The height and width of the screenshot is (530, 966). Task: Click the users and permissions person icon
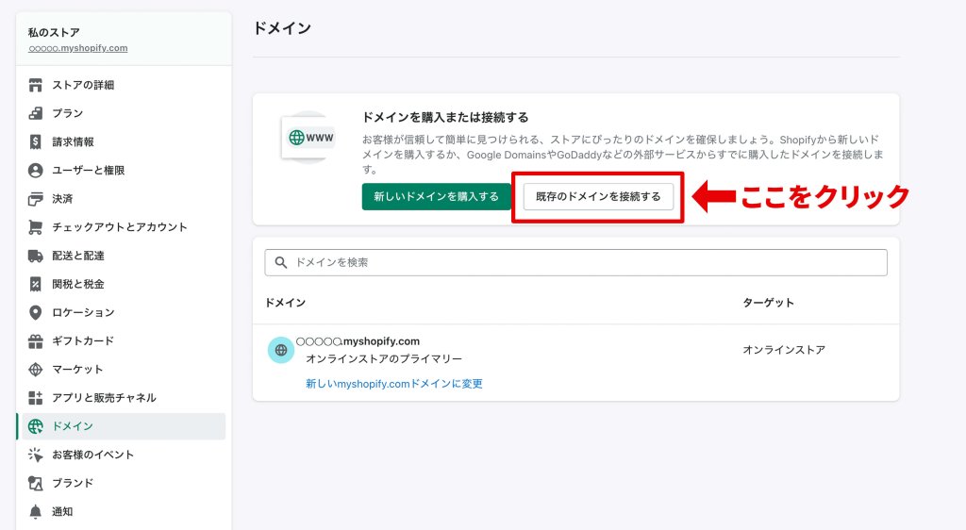point(36,171)
